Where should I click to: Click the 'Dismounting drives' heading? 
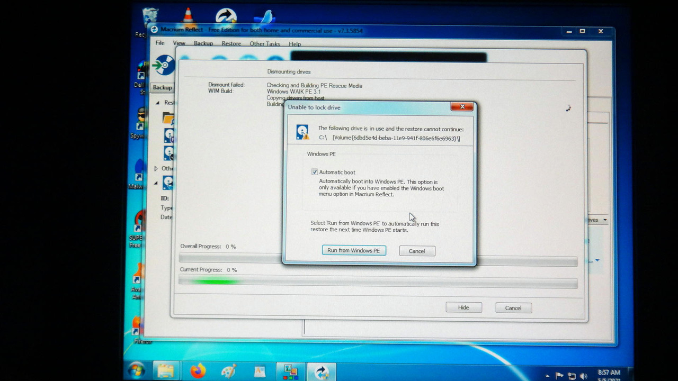[289, 71]
